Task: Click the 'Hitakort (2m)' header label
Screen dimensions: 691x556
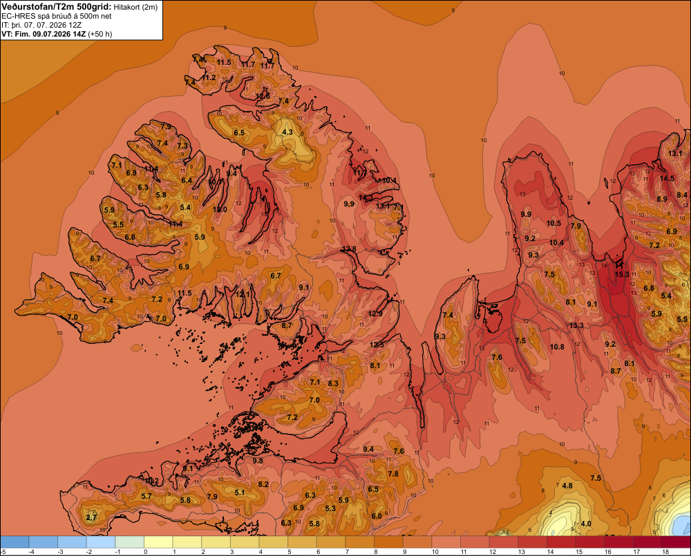Action: coord(135,7)
